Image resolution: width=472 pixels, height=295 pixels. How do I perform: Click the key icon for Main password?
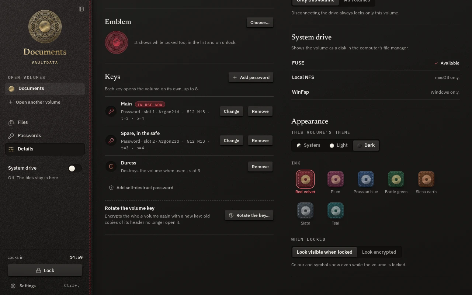[x=111, y=111]
